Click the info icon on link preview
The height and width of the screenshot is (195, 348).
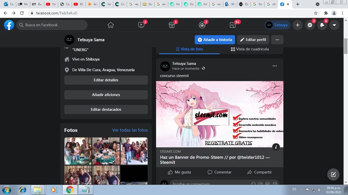pos(276,147)
